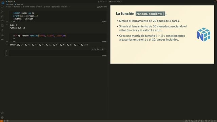The height and width of the screenshot is (122, 217).
Task: Open Source Control view in activity bar
Action: (2, 12)
